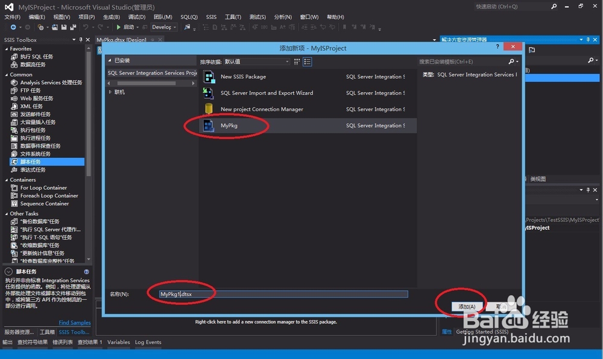Select SQL Server Integration Services Project category
The height and width of the screenshot is (359, 603).
(x=151, y=73)
